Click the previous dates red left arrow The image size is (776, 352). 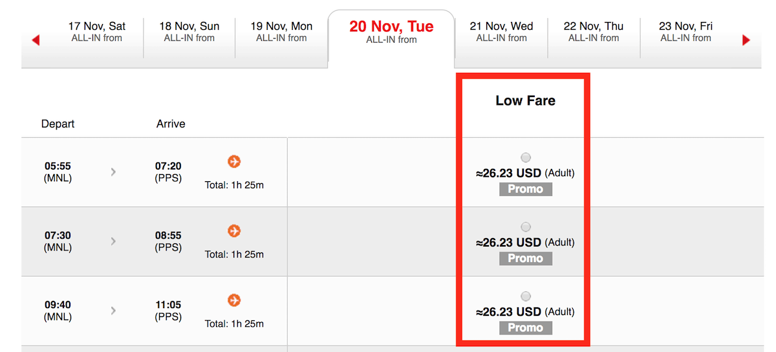click(36, 40)
